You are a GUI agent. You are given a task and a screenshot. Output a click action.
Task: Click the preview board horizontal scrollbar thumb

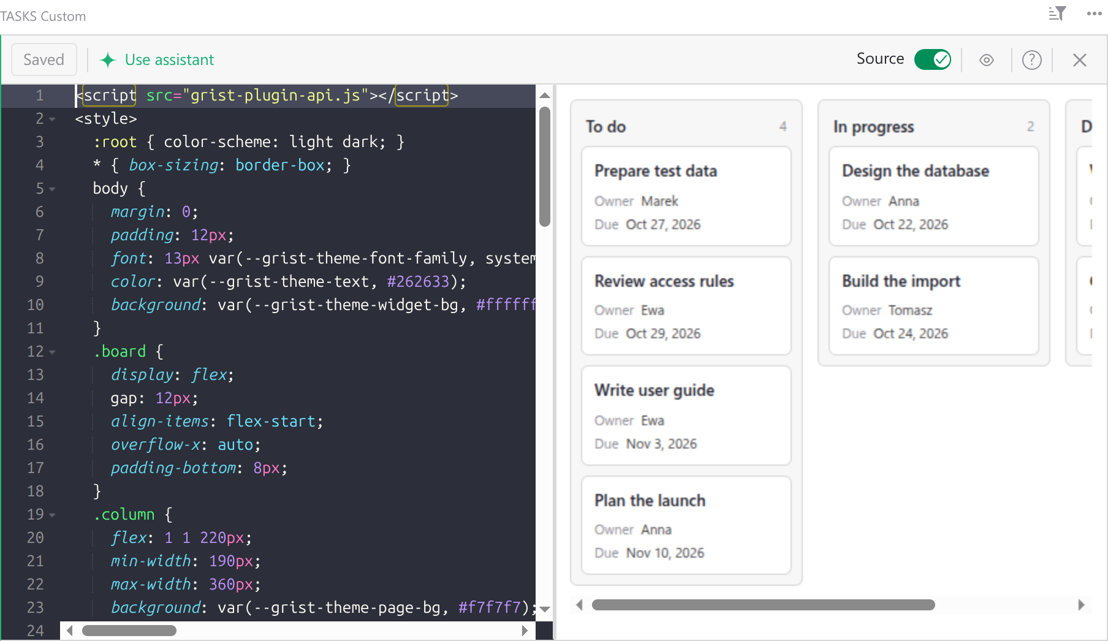pos(763,605)
